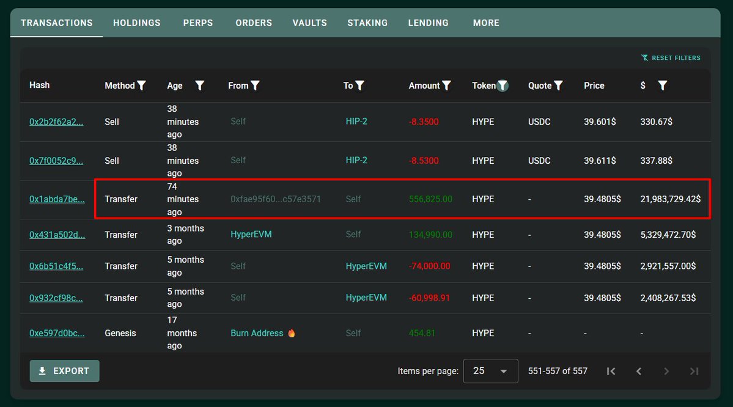Viewport: 733px width, 407px height.
Task: Open transaction hash 0x1abda7be link
Action: (x=57, y=199)
